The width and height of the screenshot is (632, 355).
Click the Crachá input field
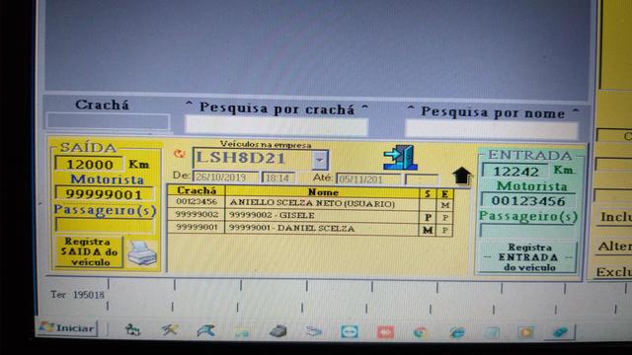pos(108,121)
